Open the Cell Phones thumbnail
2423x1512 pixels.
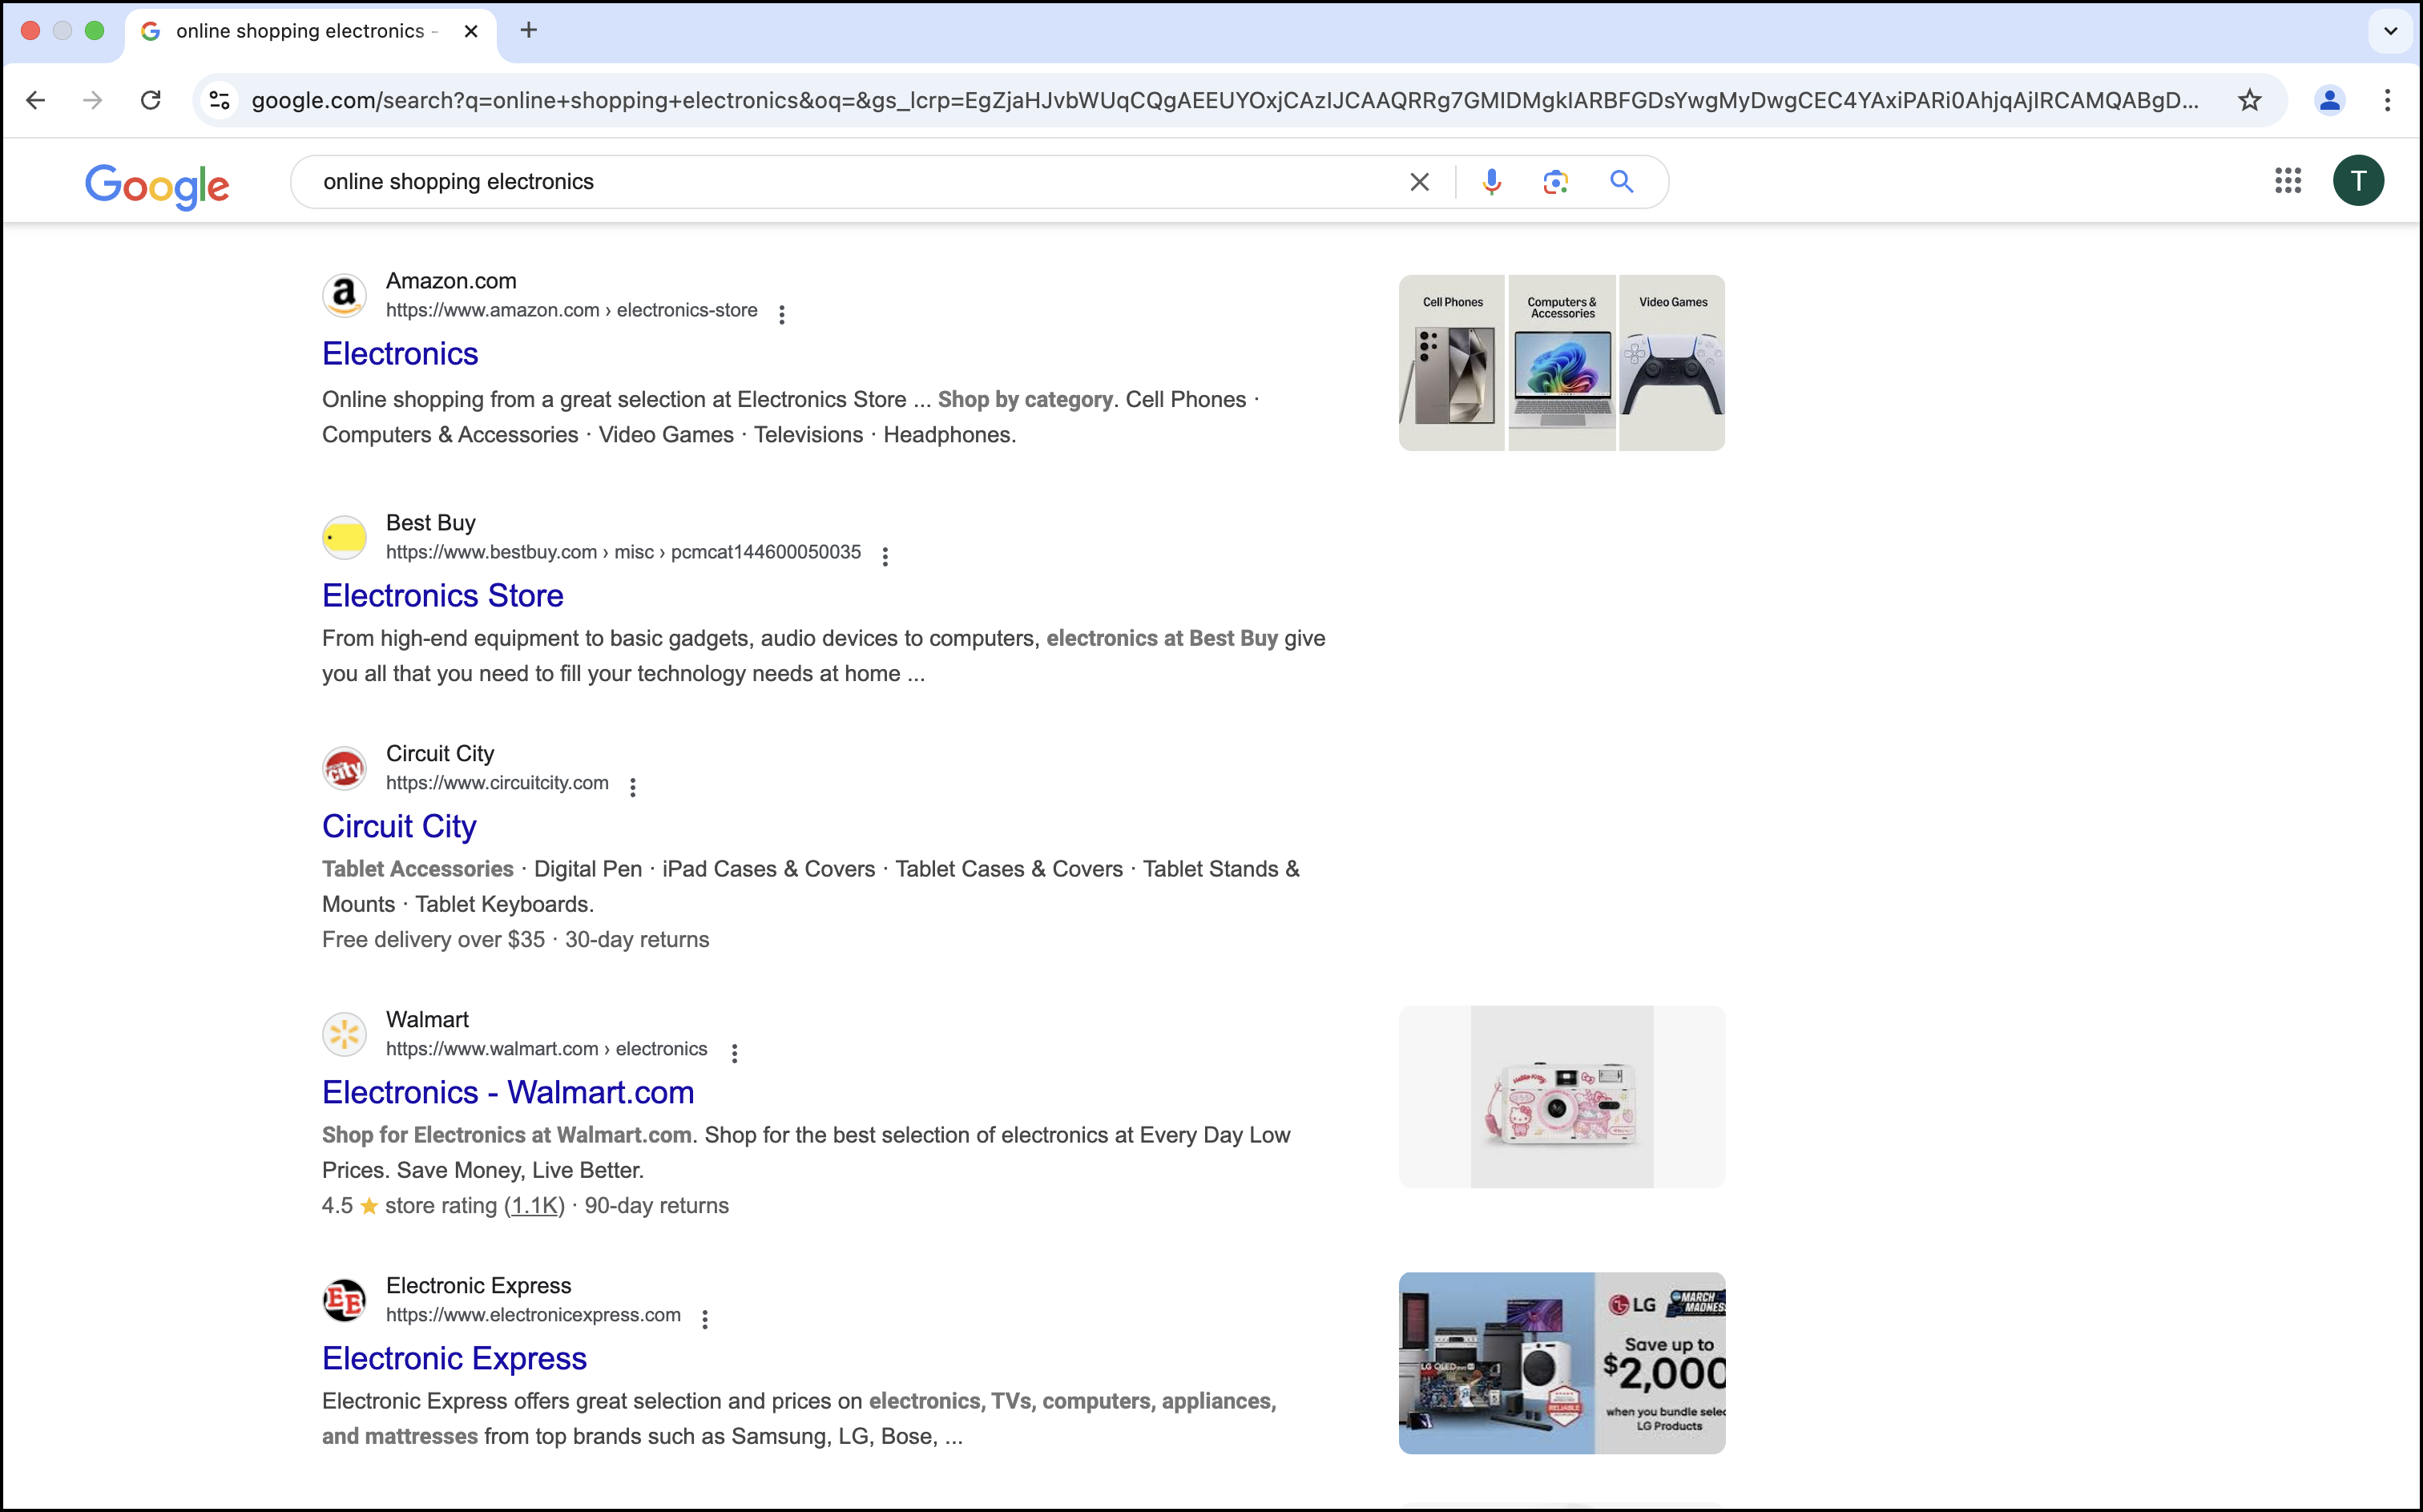(x=1451, y=363)
